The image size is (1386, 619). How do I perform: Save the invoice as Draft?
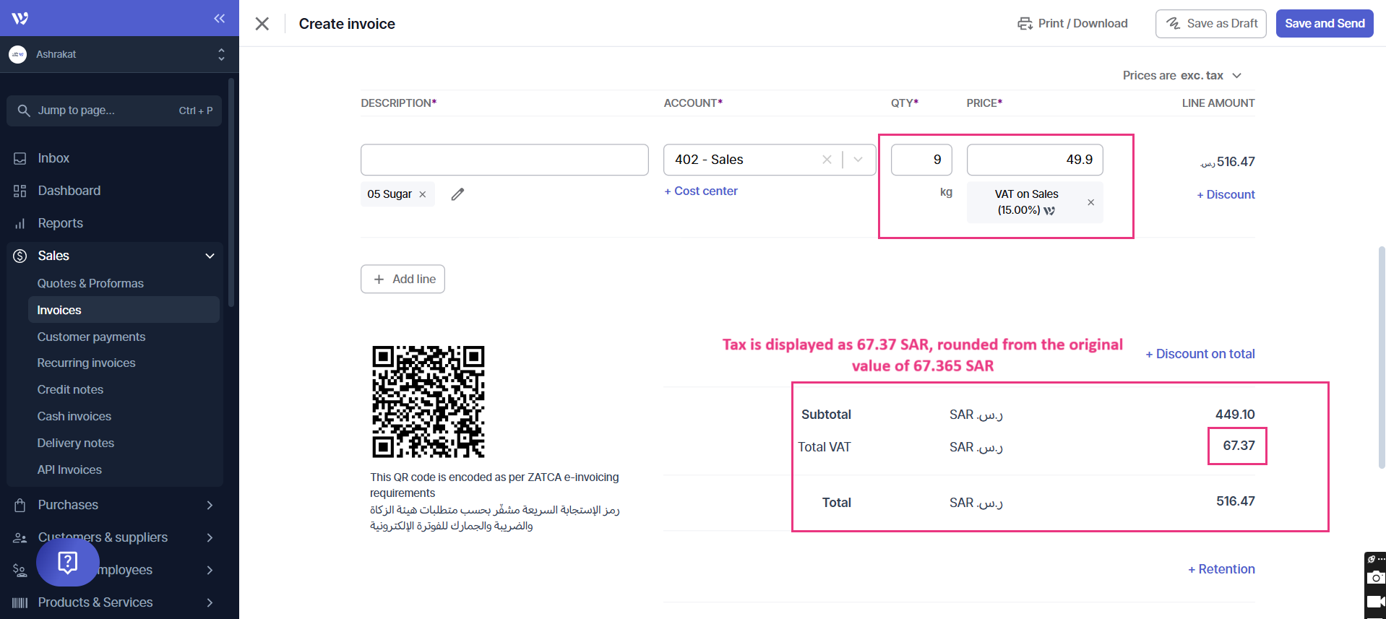click(1211, 24)
